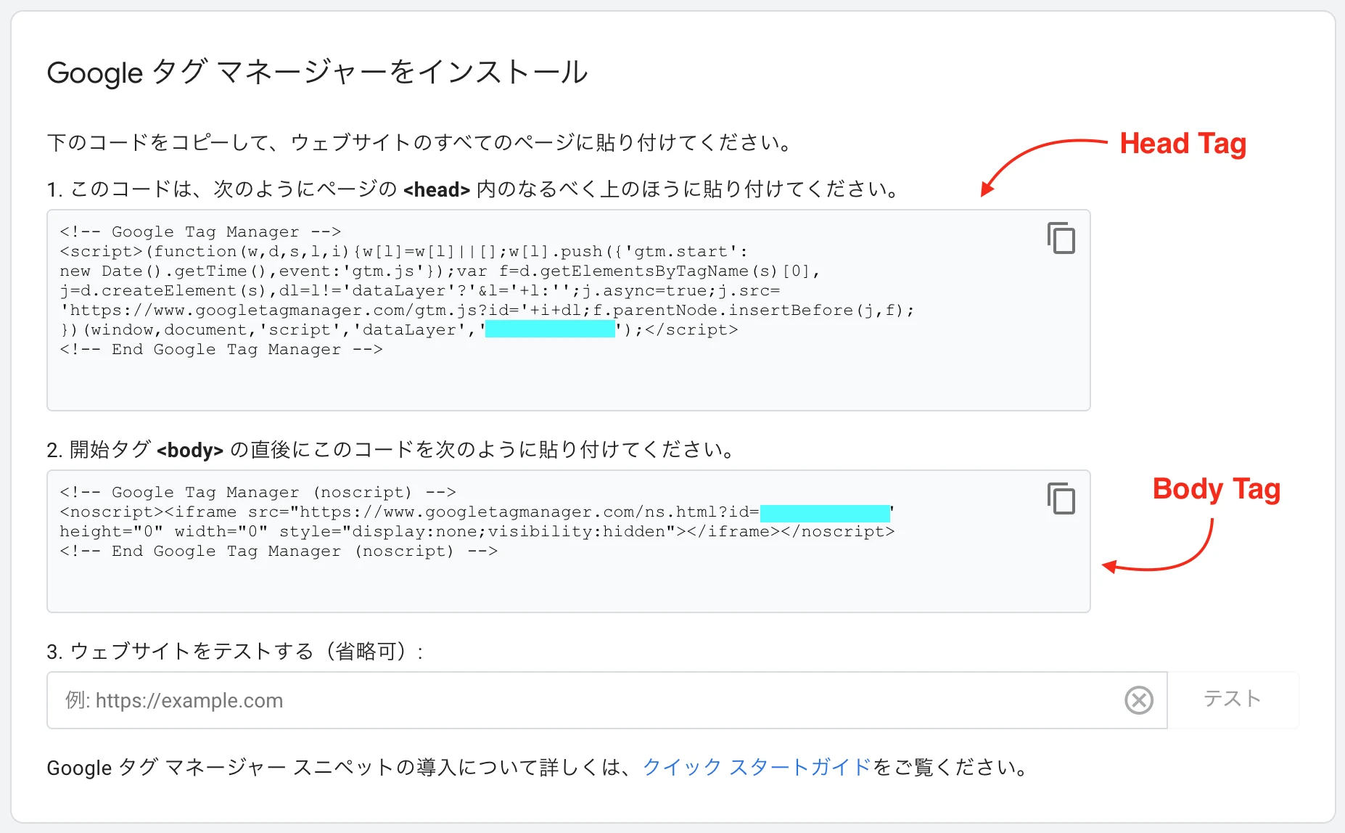
Task: Click the noscript iframe code block
Action: [569, 541]
